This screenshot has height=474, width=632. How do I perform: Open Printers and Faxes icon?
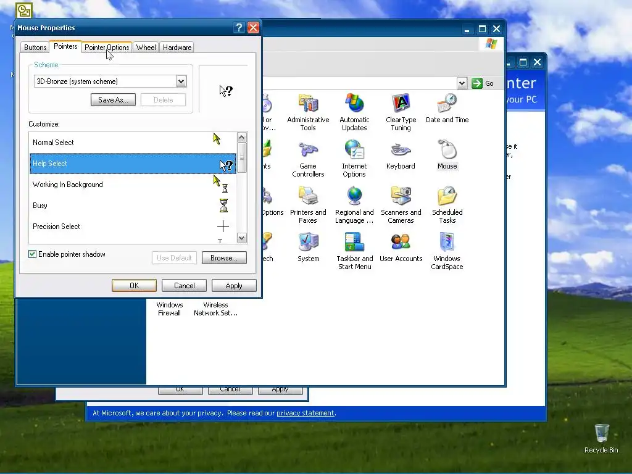(x=308, y=205)
